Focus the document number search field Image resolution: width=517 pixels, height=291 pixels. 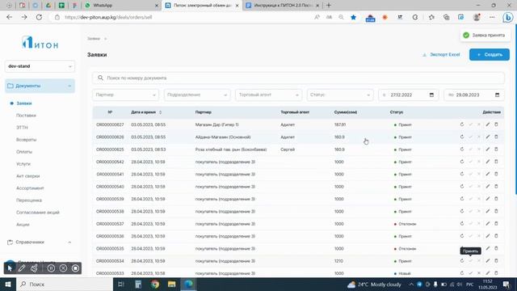[x=298, y=78]
